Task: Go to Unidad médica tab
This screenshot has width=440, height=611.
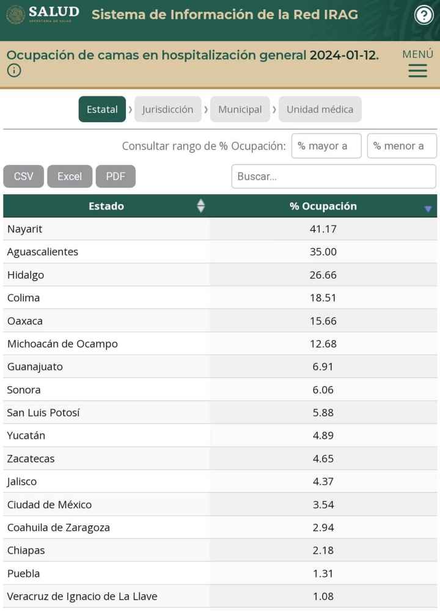Action: 320,109
